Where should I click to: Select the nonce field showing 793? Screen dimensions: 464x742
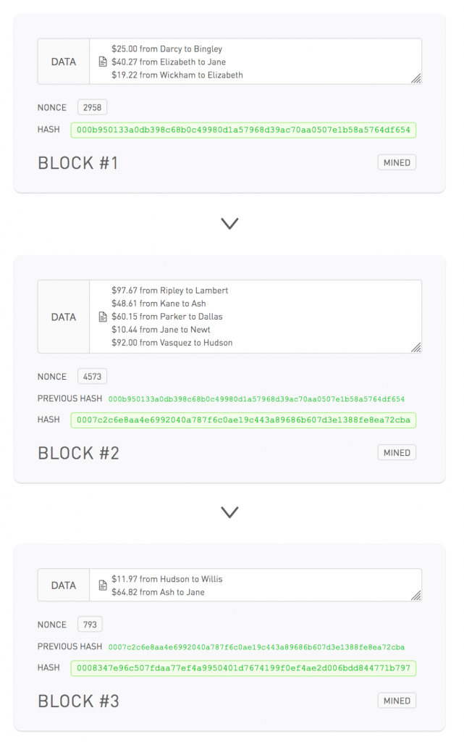click(90, 625)
